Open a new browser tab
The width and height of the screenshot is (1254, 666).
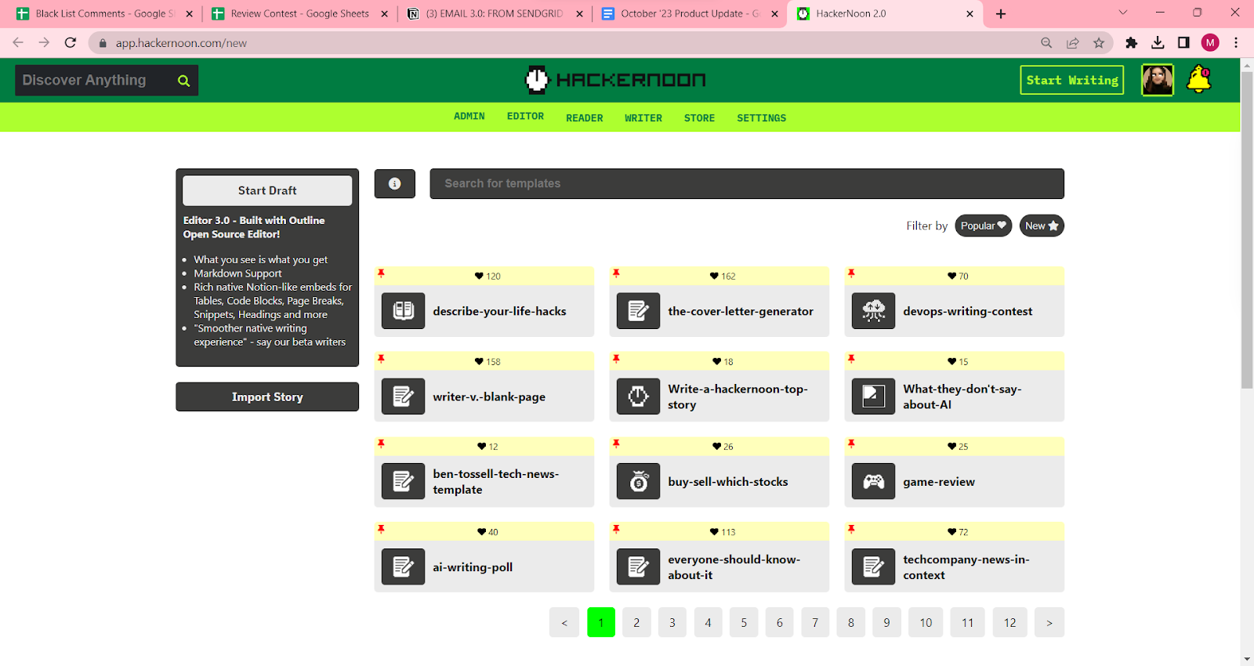[x=1001, y=13]
